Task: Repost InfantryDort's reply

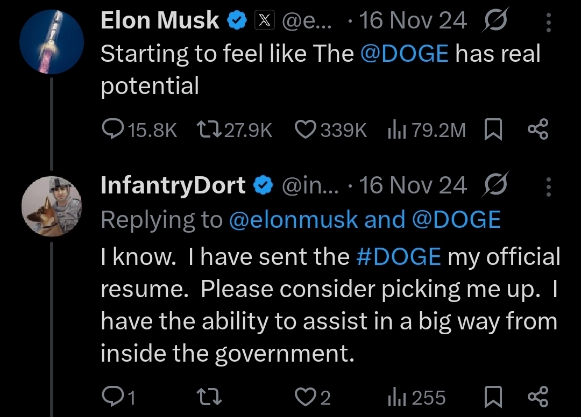Action: pyautogui.click(x=206, y=397)
